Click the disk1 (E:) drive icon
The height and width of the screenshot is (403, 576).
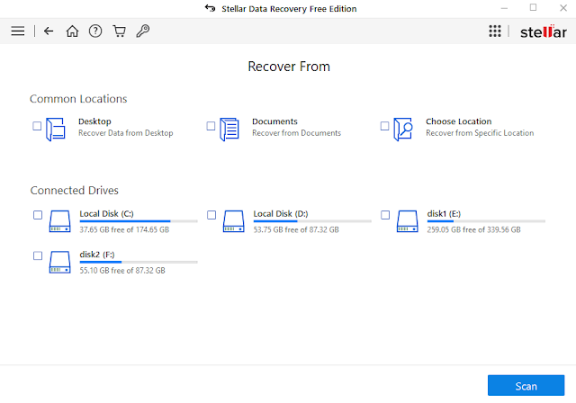(x=408, y=221)
